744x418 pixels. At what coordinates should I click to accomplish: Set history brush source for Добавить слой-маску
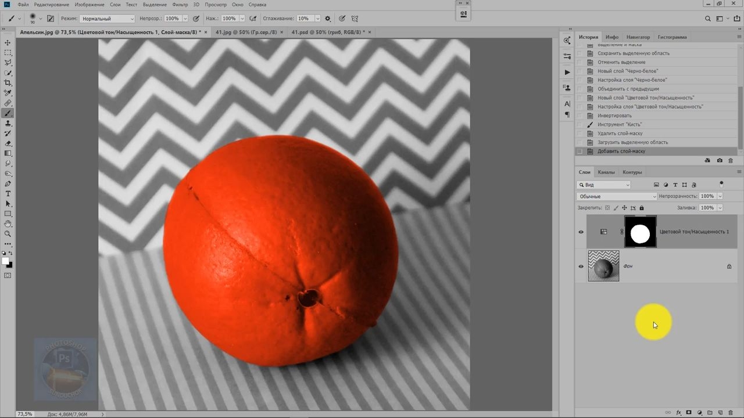pos(580,152)
